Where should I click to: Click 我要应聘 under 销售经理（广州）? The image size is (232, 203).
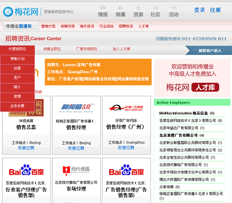[x=126, y=148]
